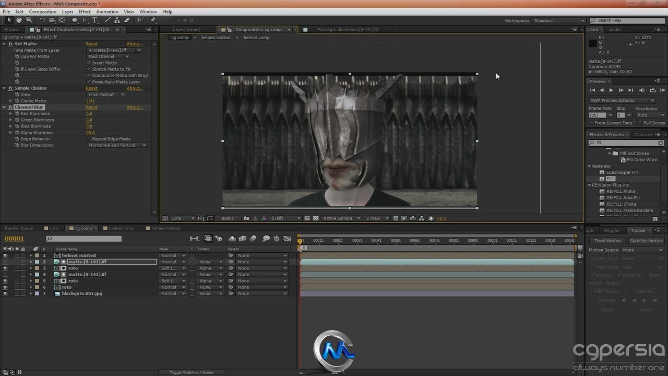The image size is (668, 376).
Task: Play the preview
Action: (x=611, y=90)
